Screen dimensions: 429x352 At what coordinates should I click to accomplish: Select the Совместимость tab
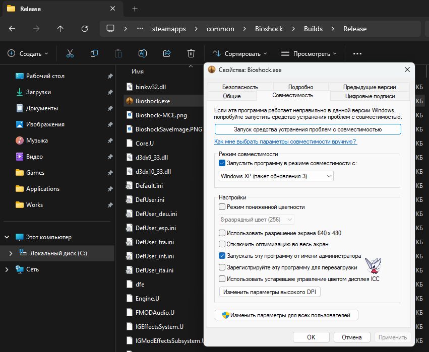coord(293,95)
